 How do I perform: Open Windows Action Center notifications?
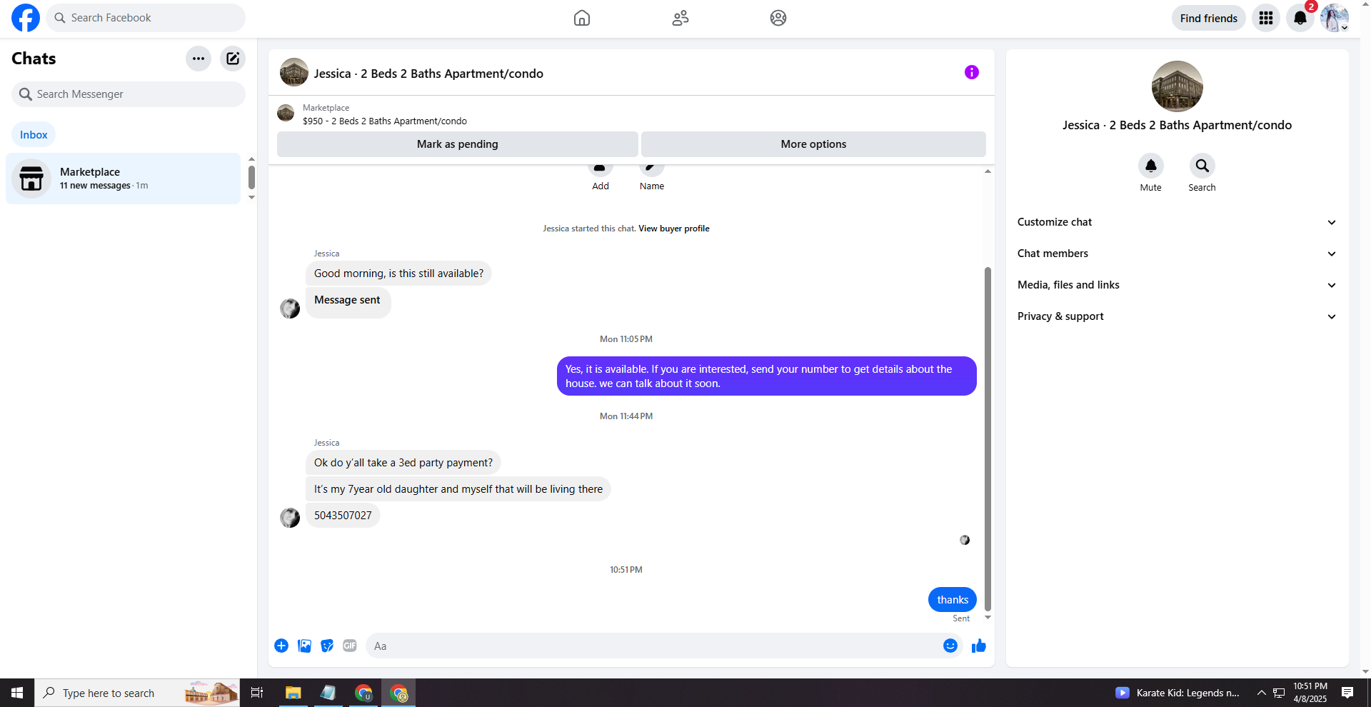pyautogui.click(x=1347, y=693)
